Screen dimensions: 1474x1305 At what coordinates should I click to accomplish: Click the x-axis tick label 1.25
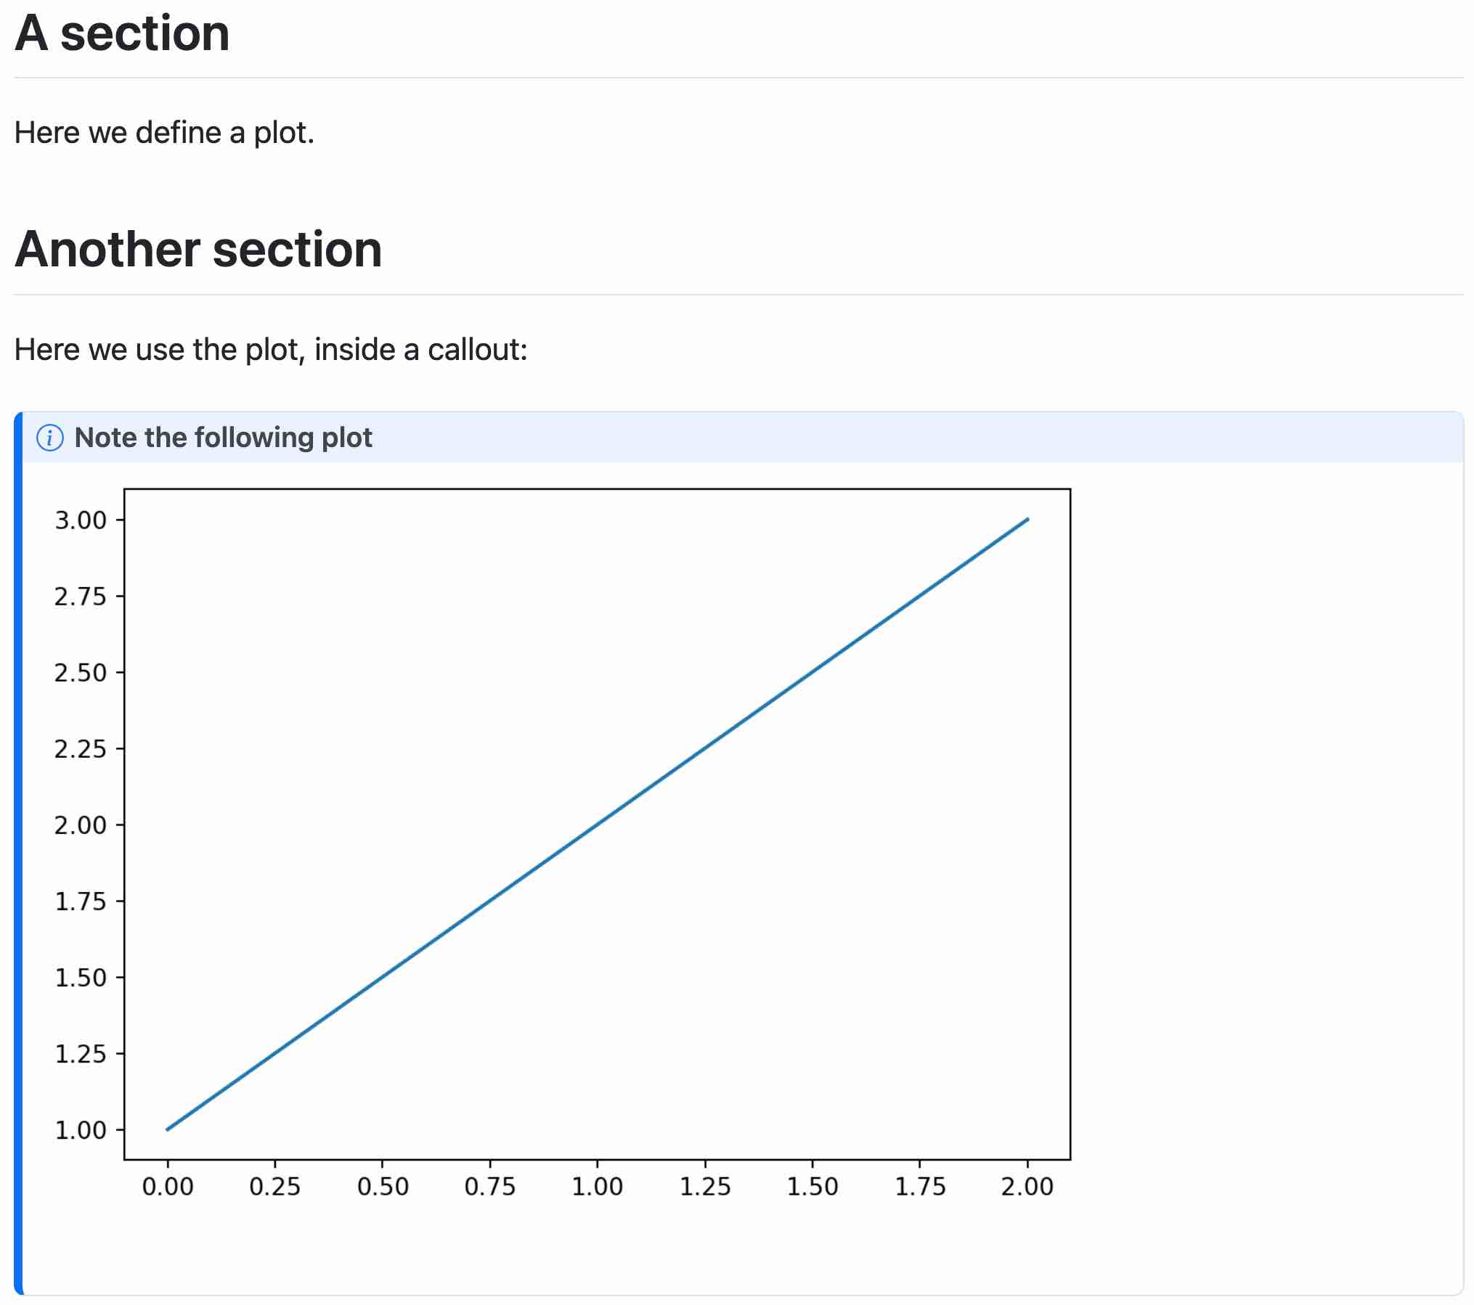[705, 1187]
